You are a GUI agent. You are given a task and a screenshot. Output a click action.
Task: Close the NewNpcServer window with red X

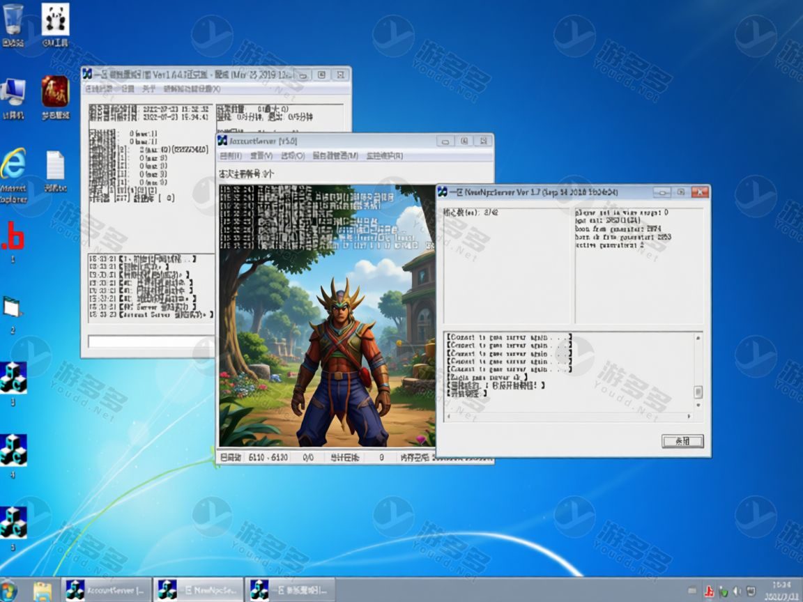coord(700,192)
